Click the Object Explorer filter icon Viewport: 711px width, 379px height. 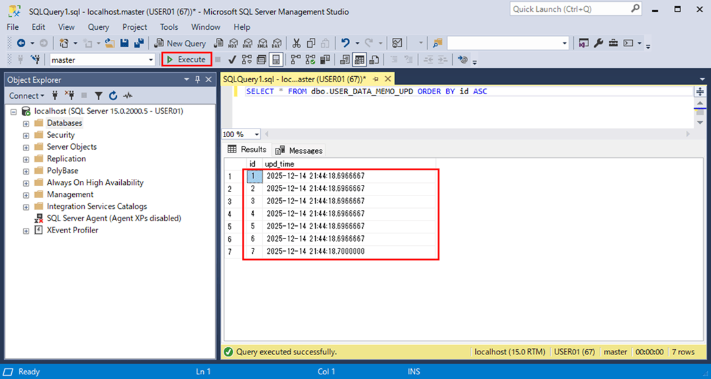tap(99, 95)
